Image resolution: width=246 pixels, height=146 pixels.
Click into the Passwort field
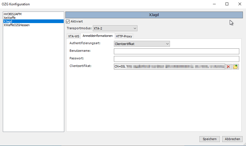pyautogui.click(x=176, y=59)
